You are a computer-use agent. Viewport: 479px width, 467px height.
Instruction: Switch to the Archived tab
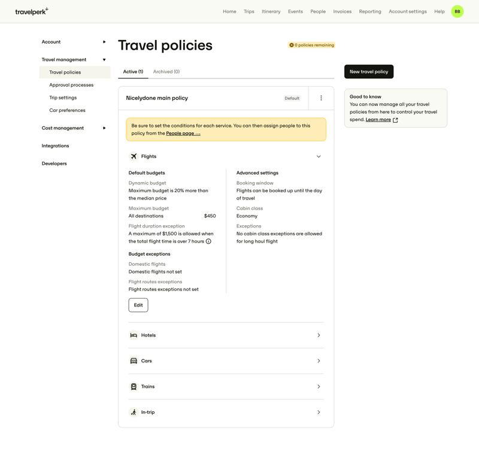[166, 71]
